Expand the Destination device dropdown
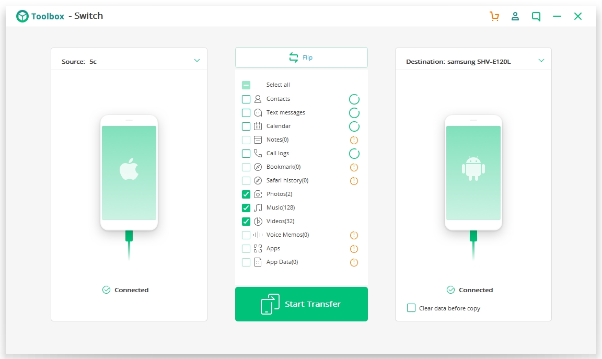The image size is (602, 359). pyautogui.click(x=541, y=61)
